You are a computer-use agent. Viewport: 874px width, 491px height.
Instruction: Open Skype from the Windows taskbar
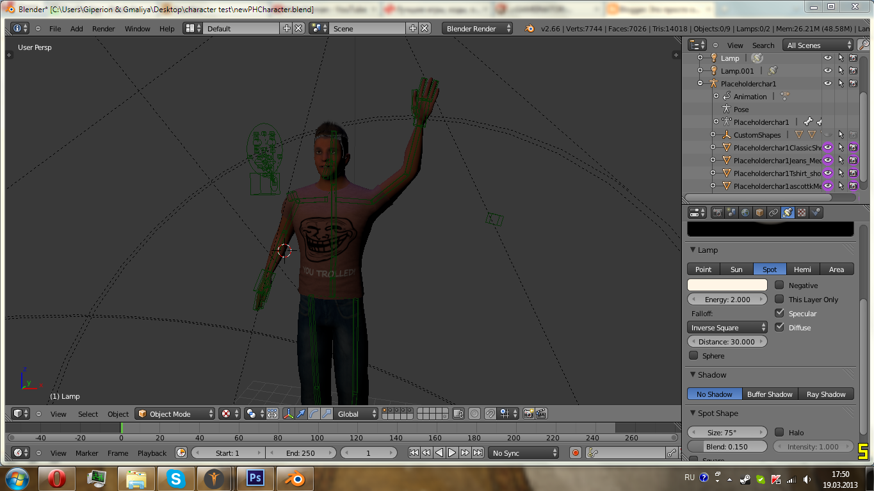click(x=175, y=479)
